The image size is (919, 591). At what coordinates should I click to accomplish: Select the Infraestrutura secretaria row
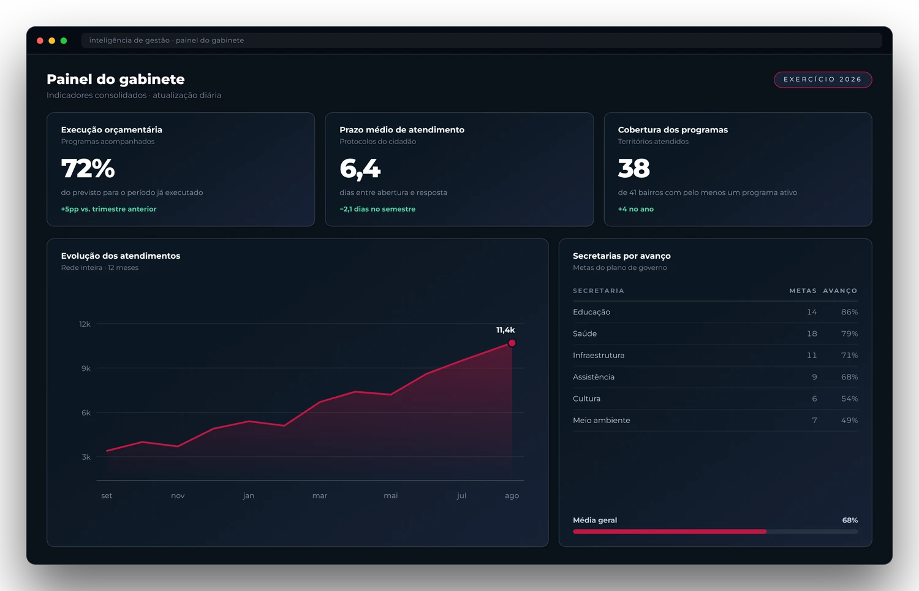tap(715, 356)
